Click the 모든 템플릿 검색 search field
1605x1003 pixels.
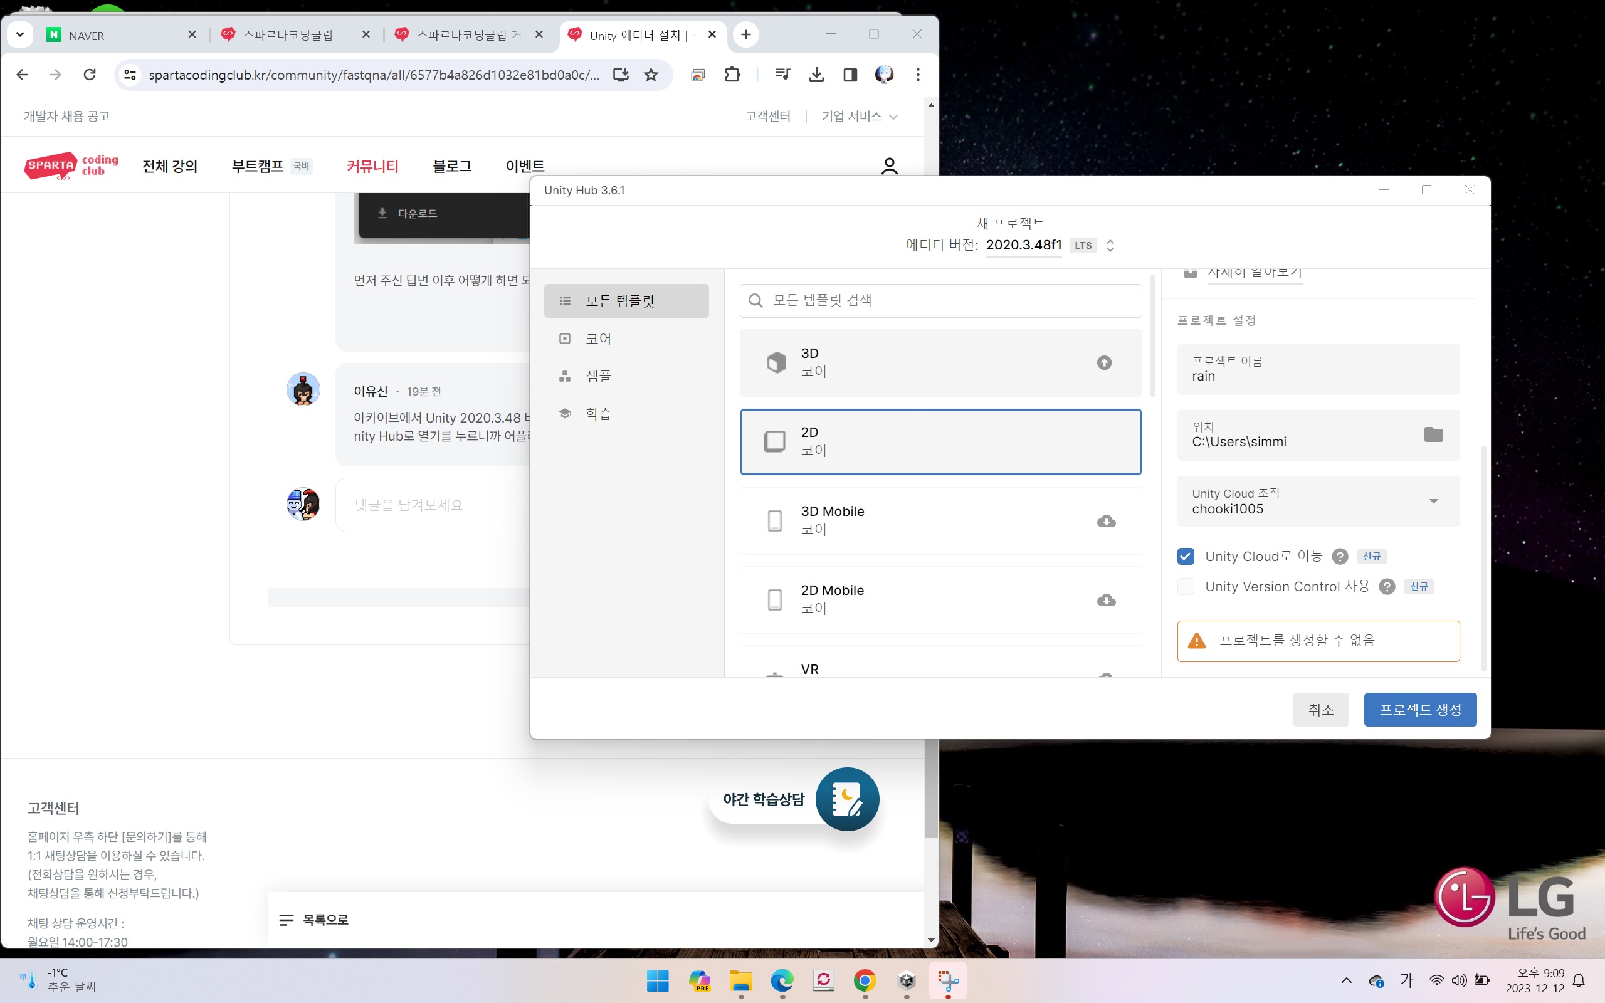tap(940, 300)
